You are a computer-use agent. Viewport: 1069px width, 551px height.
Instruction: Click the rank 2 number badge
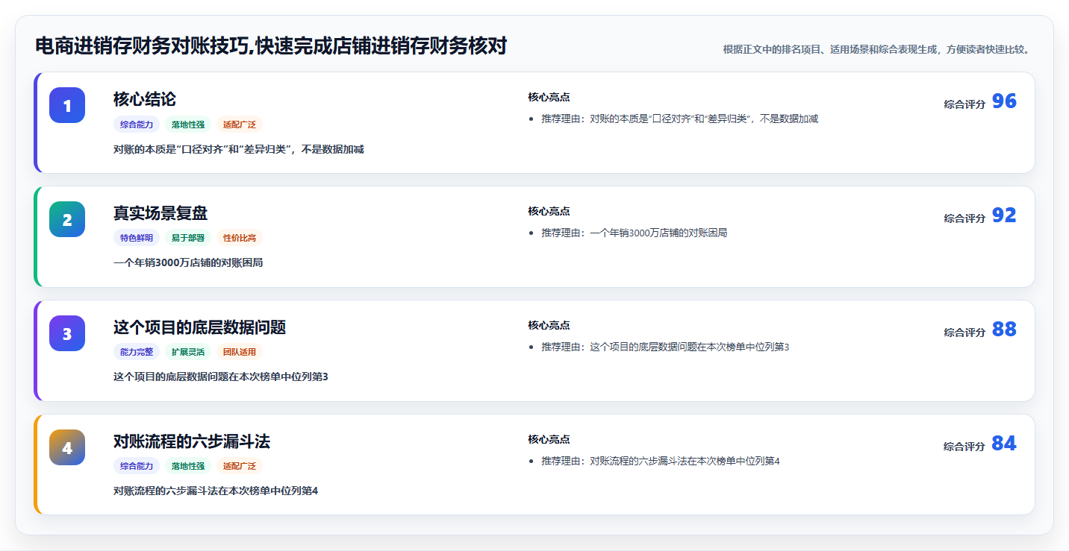(67, 219)
